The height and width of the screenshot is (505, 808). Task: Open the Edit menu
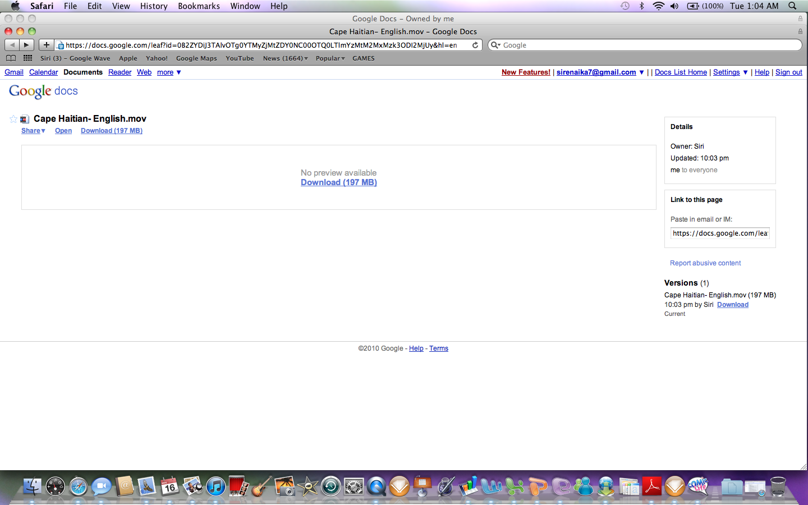tap(94, 6)
